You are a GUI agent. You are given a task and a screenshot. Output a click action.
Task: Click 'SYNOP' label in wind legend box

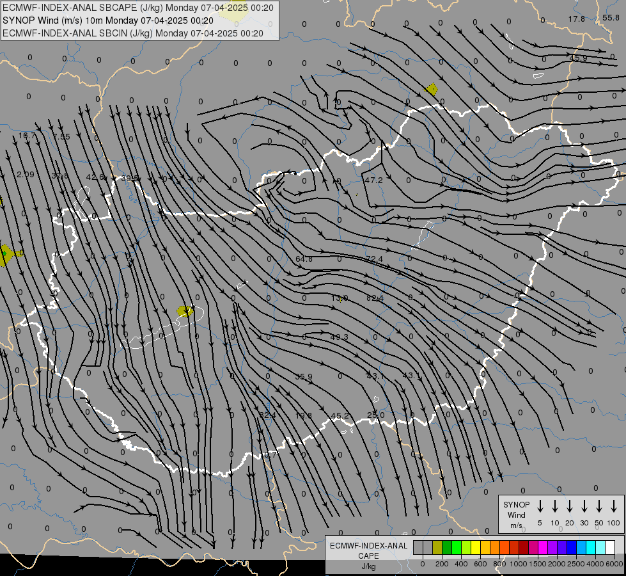click(x=516, y=504)
